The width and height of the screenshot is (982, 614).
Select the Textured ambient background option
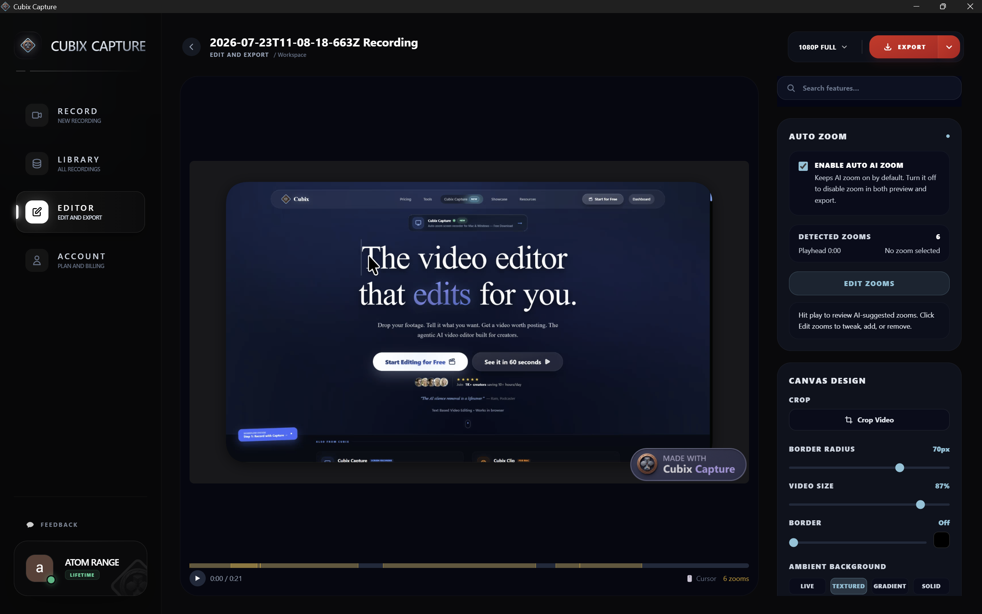tap(848, 586)
